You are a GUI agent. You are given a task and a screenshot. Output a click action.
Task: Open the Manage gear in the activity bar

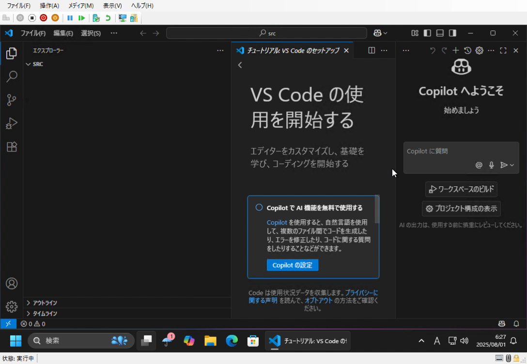[12, 306]
